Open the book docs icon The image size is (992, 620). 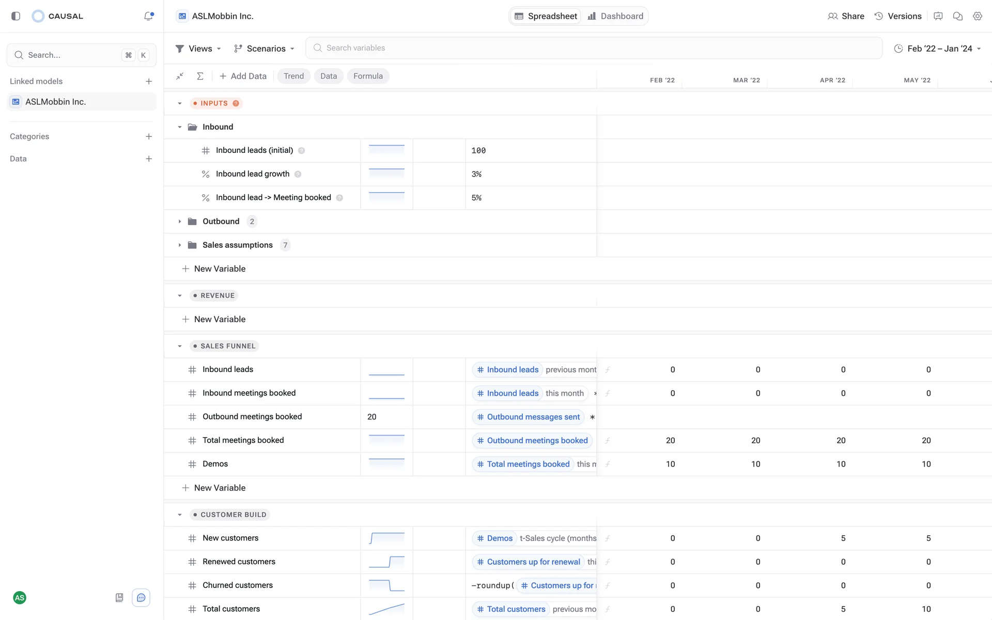[x=119, y=598]
